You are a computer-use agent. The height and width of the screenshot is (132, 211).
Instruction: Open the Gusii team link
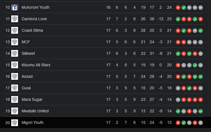tap(26, 88)
